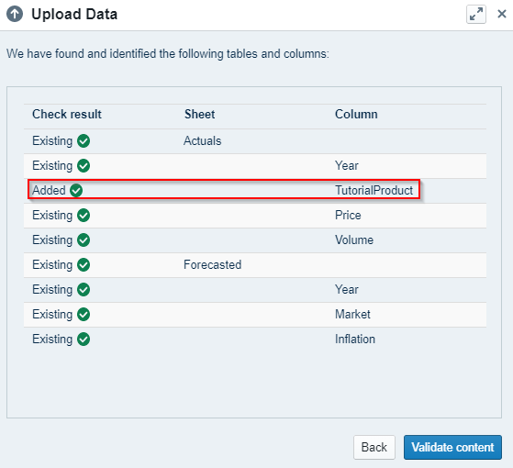Click the Inflation column entry

(x=355, y=340)
